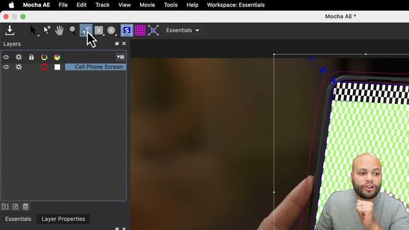Select the Hand pan tool
Screen dimensions: 409x230
pyautogui.click(x=59, y=30)
